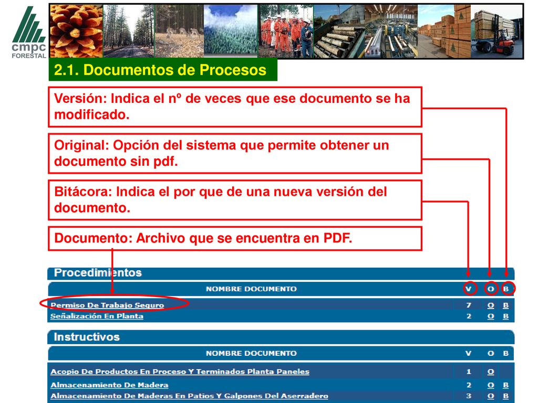Click the forest road banner image
This screenshot has width=538, height=403.
[x=129, y=31]
